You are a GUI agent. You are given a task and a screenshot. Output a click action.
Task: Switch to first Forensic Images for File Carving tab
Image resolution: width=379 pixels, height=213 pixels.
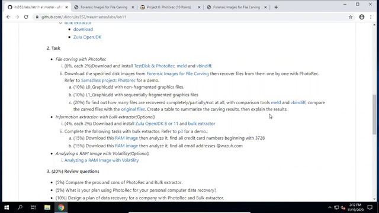104,7
